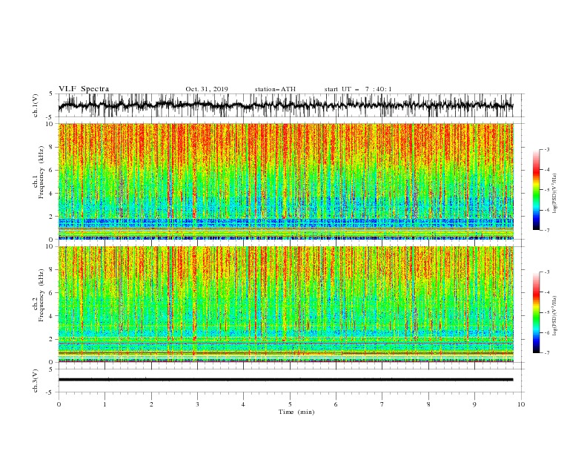Click the "4" kHz tick on ch.2 spectrogram
Image resolution: width=587 pixels, height=454 pixels.
click(53, 316)
